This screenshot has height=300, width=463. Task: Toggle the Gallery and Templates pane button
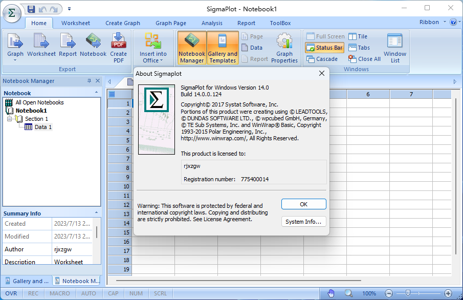(223, 48)
